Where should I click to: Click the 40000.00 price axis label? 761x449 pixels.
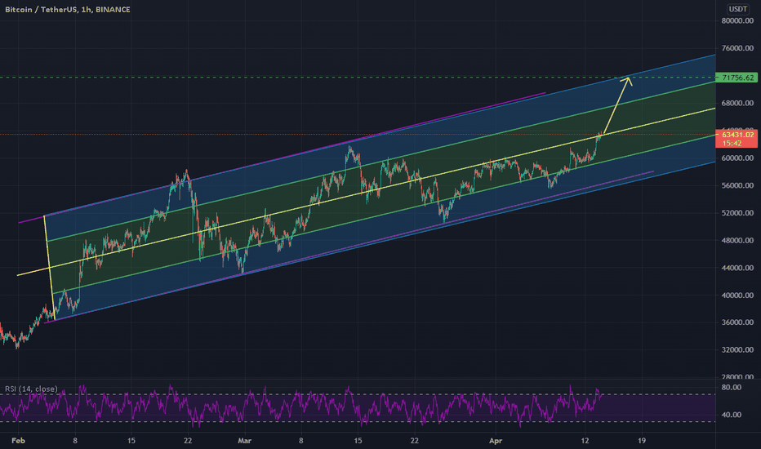coord(737,296)
